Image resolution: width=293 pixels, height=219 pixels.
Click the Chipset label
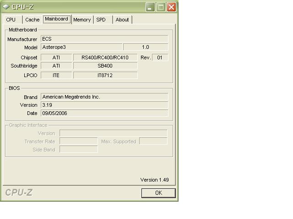29,57
